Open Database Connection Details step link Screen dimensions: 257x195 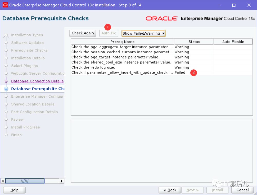point(37,81)
